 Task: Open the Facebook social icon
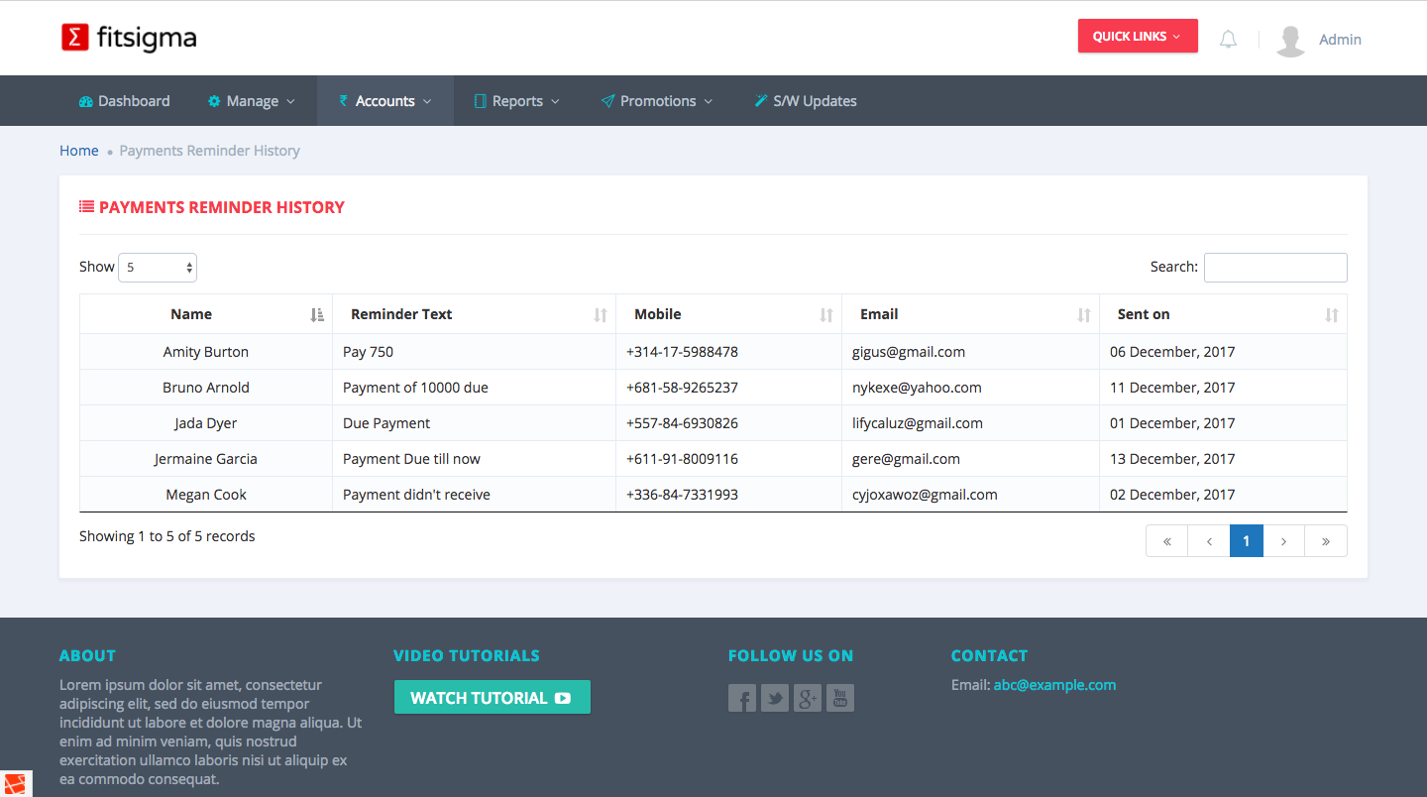pos(742,698)
